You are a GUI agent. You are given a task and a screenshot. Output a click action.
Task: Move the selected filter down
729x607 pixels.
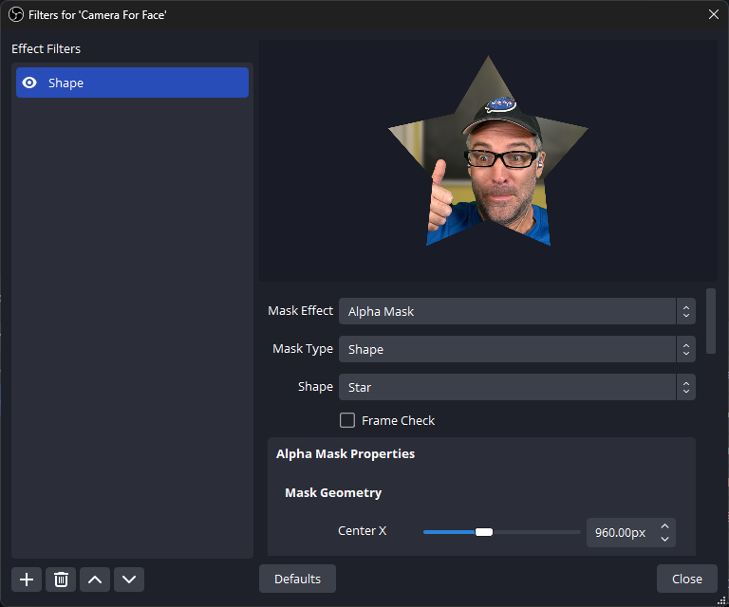tap(129, 579)
